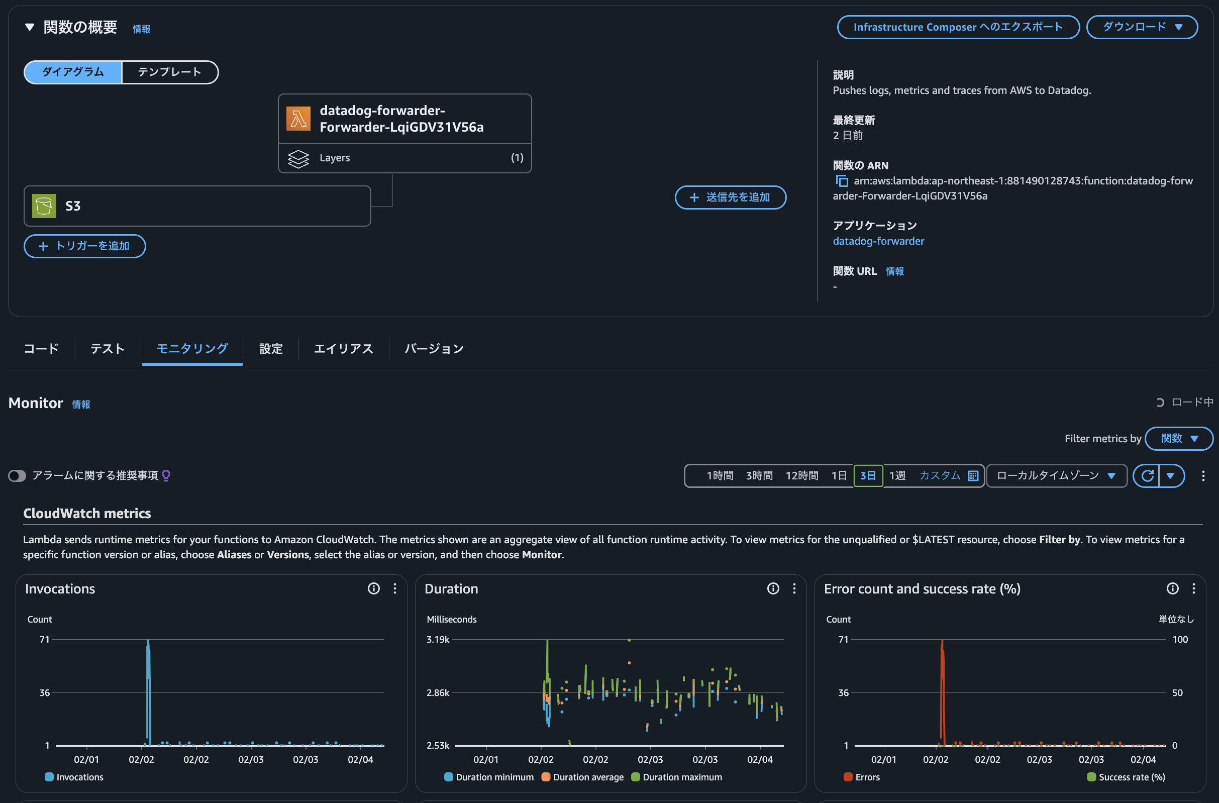Open the バージョン tab
Image resolution: width=1219 pixels, height=803 pixels.
click(434, 349)
